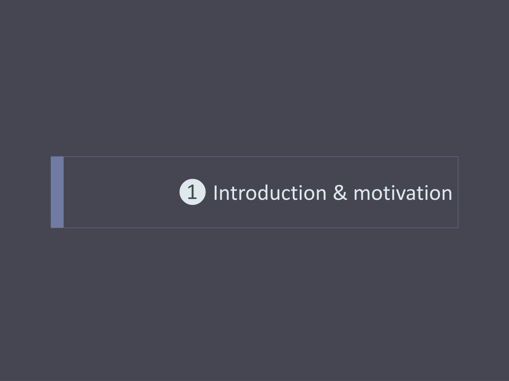Click the blue accent bar left of the title
This screenshot has width=509, height=381.
(57, 192)
